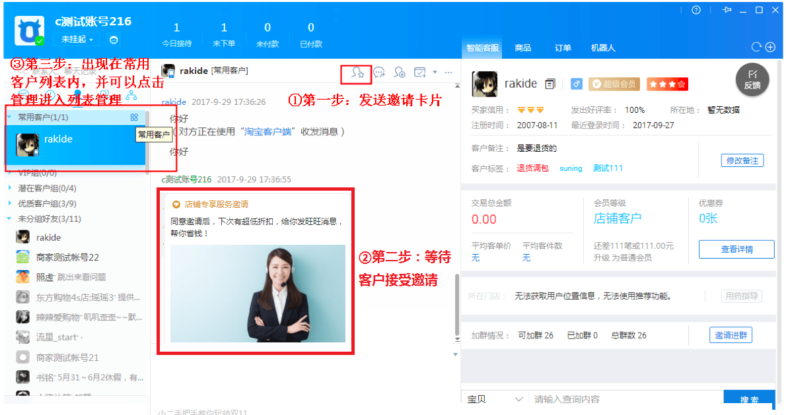This screenshot has width=786, height=415.
Task: View 已付款 count statistic
Action: coord(311,34)
